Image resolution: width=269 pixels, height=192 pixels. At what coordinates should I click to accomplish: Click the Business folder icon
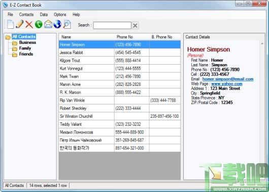point(15,43)
